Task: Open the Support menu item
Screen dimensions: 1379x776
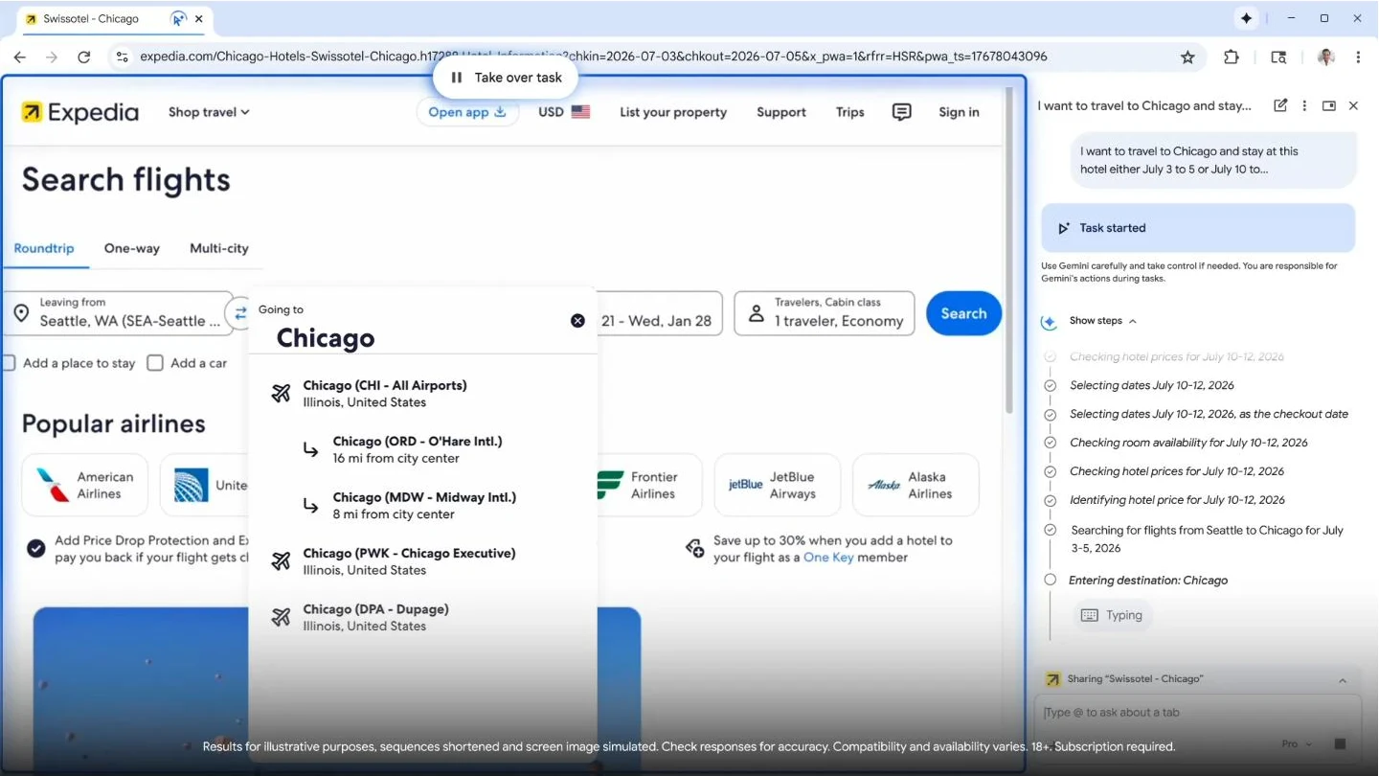Action: [781, 112]
